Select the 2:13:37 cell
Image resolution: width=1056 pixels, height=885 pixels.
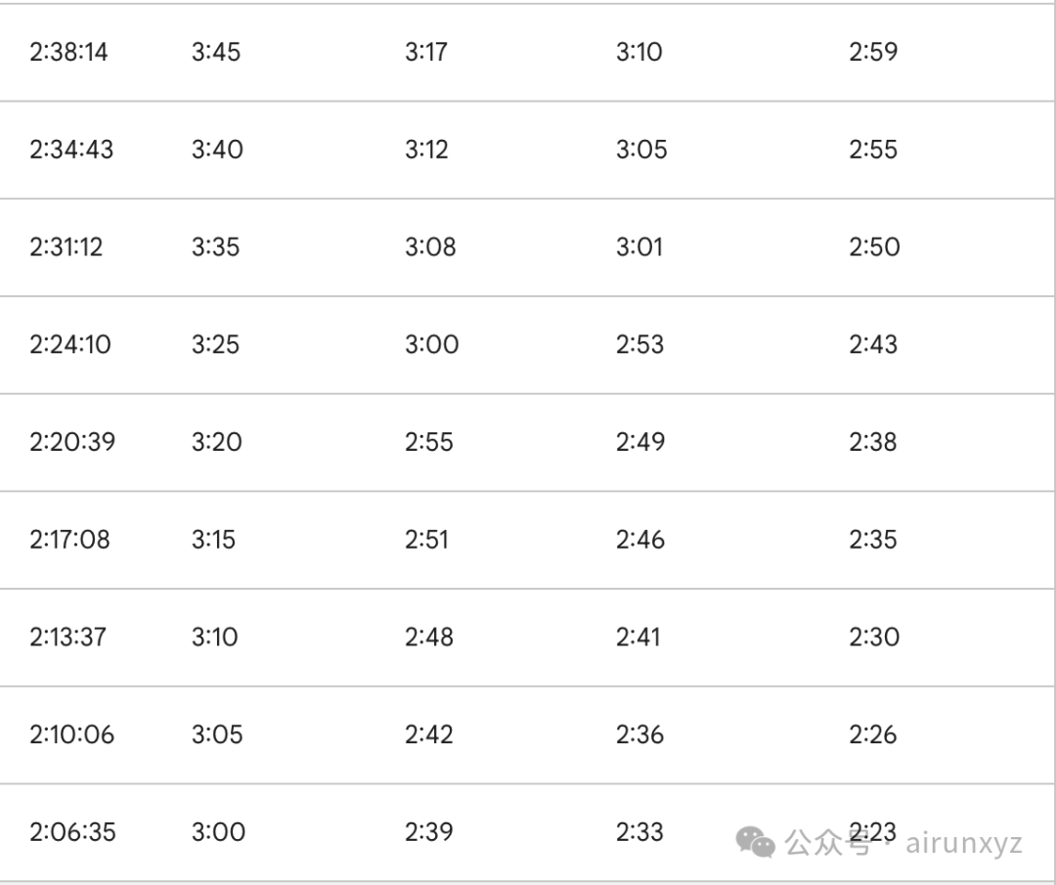pos(68,638)
